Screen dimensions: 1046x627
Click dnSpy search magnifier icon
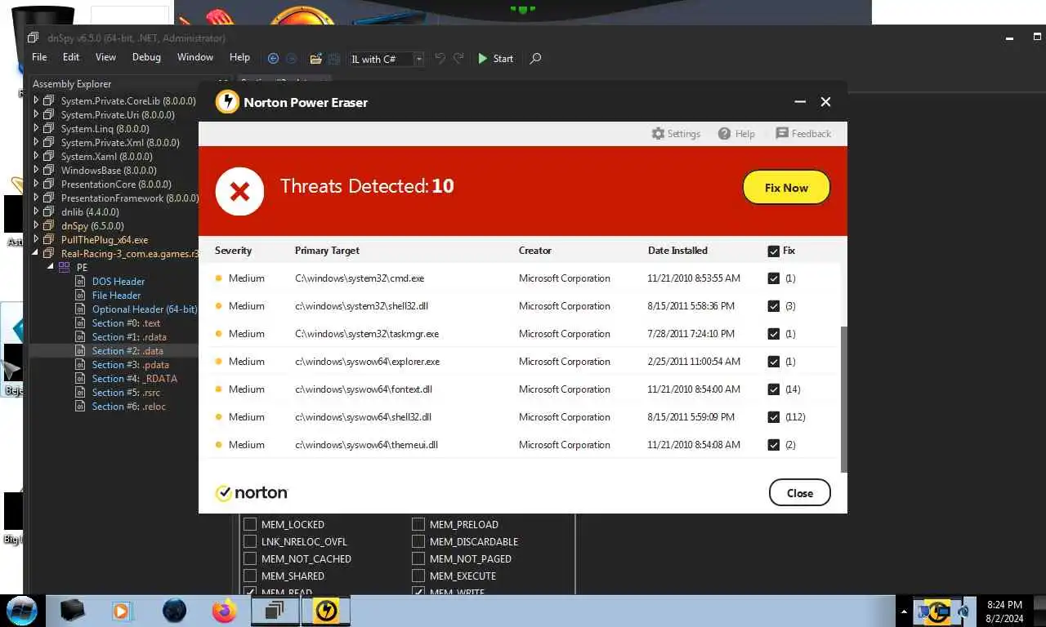[535, 59]
